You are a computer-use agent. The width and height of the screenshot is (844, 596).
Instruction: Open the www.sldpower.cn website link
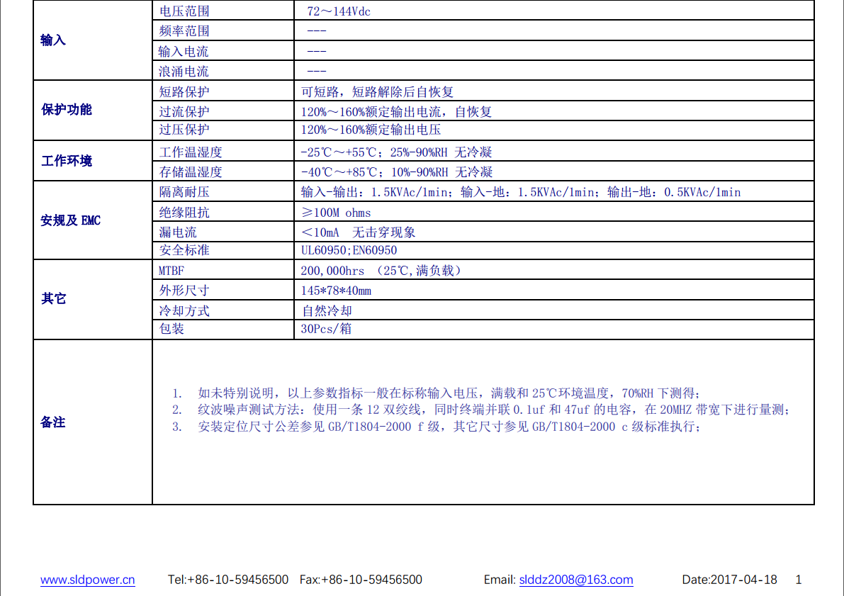tap(87, 580)
